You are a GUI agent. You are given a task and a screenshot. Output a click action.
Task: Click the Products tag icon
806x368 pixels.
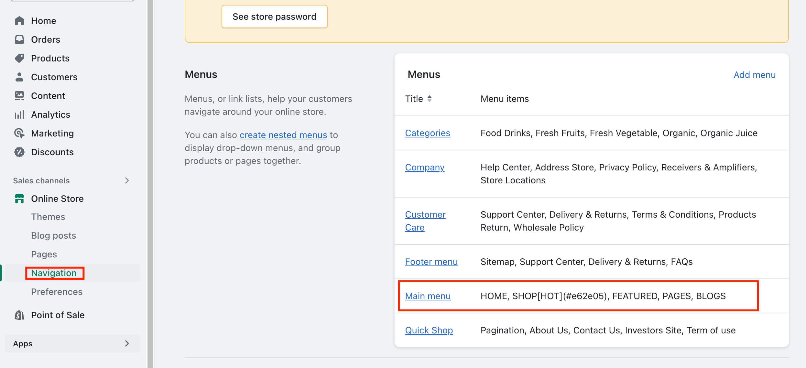(19, 58)
